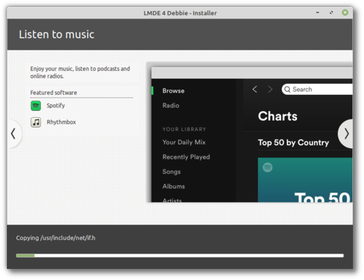
Task: Click the Featured software heading
Action: (x=53, y=93)
